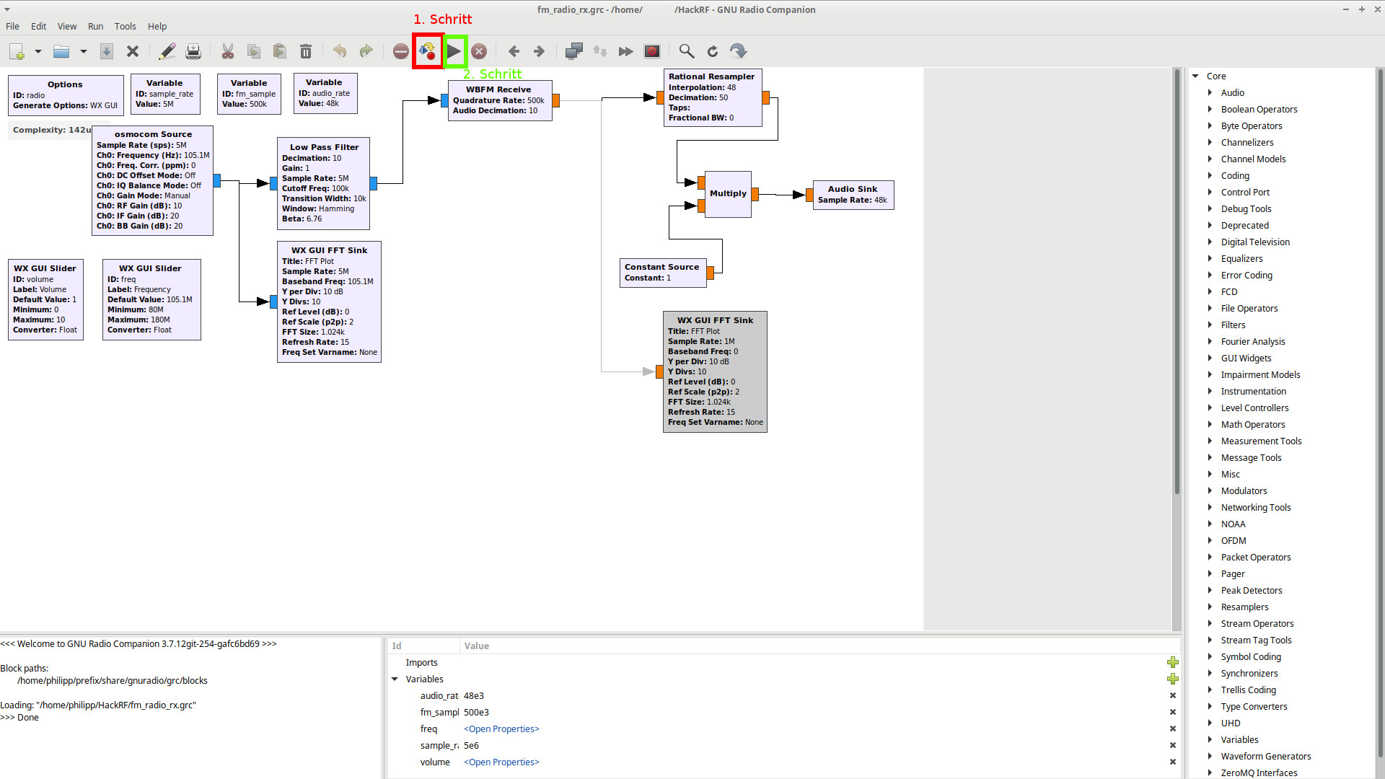Collapse the Variables tree node
The height and width of the screenshot is (779, 1385).
tap(395, 679)
